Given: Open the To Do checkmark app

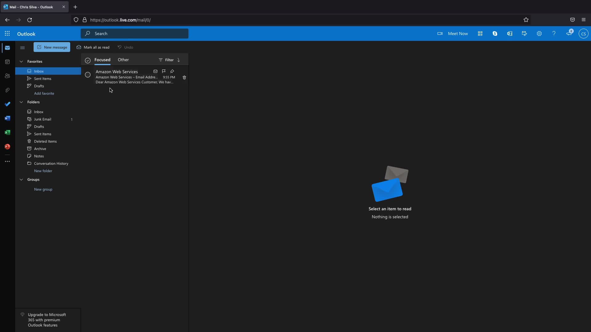Looking at the screenshot, I should [7, 104].
